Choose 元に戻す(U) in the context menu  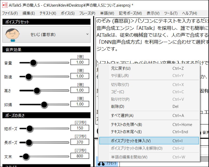pyautogui.click(x=149, y=68)
